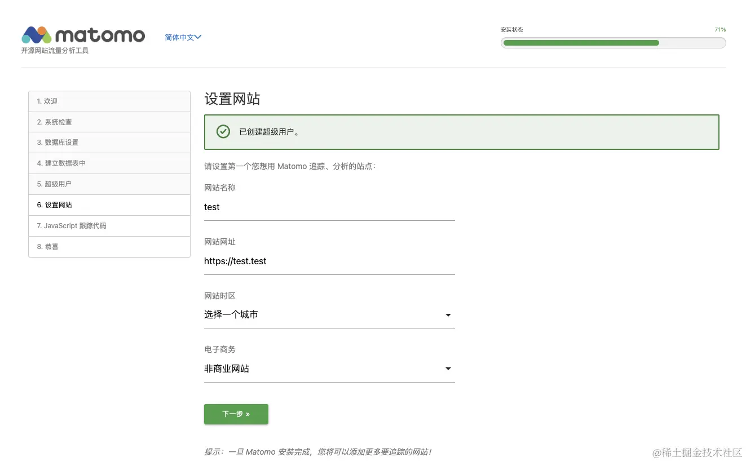Open step 3. 数据库设置
Screen dimensions: 746x462
pyautogui.click(x=109, y=143)
